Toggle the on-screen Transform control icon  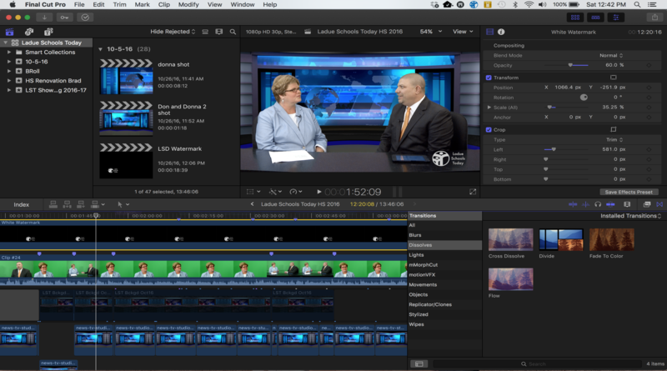point(613,78)
